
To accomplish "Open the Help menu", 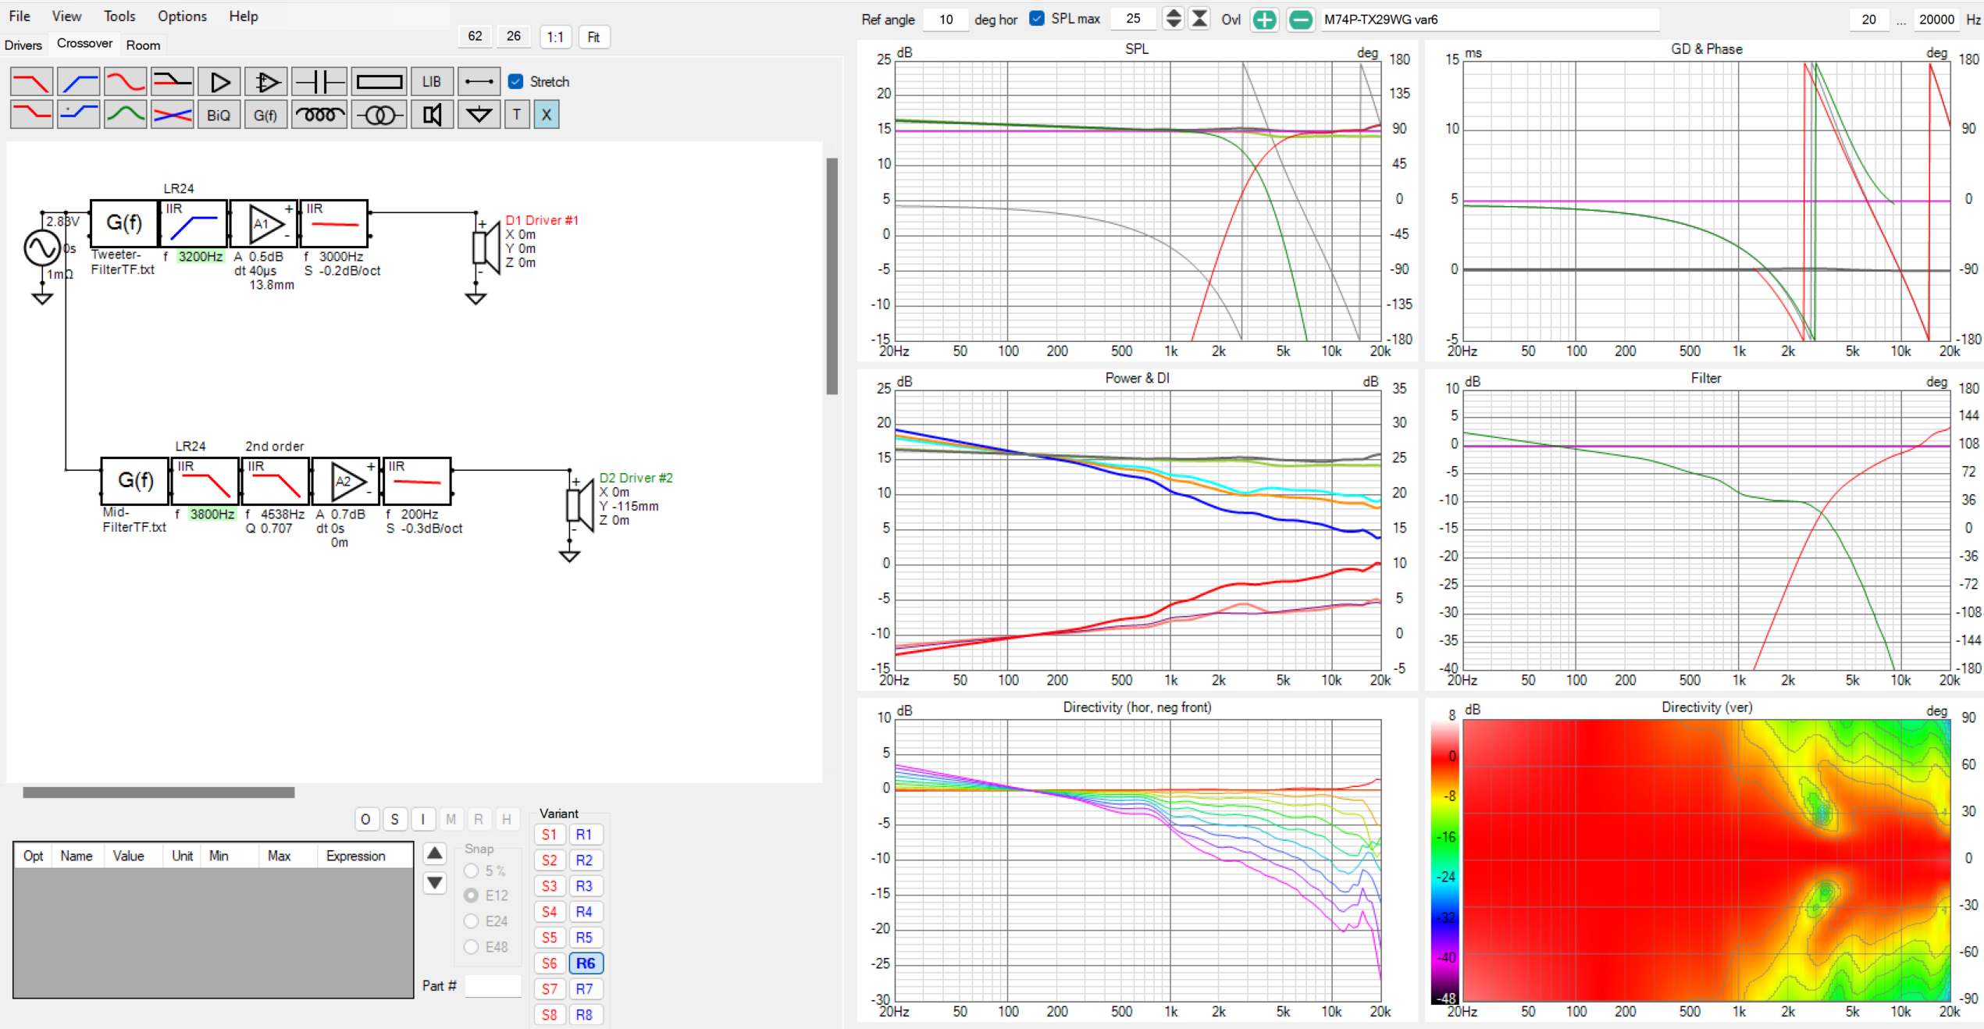I will point(244,16).
